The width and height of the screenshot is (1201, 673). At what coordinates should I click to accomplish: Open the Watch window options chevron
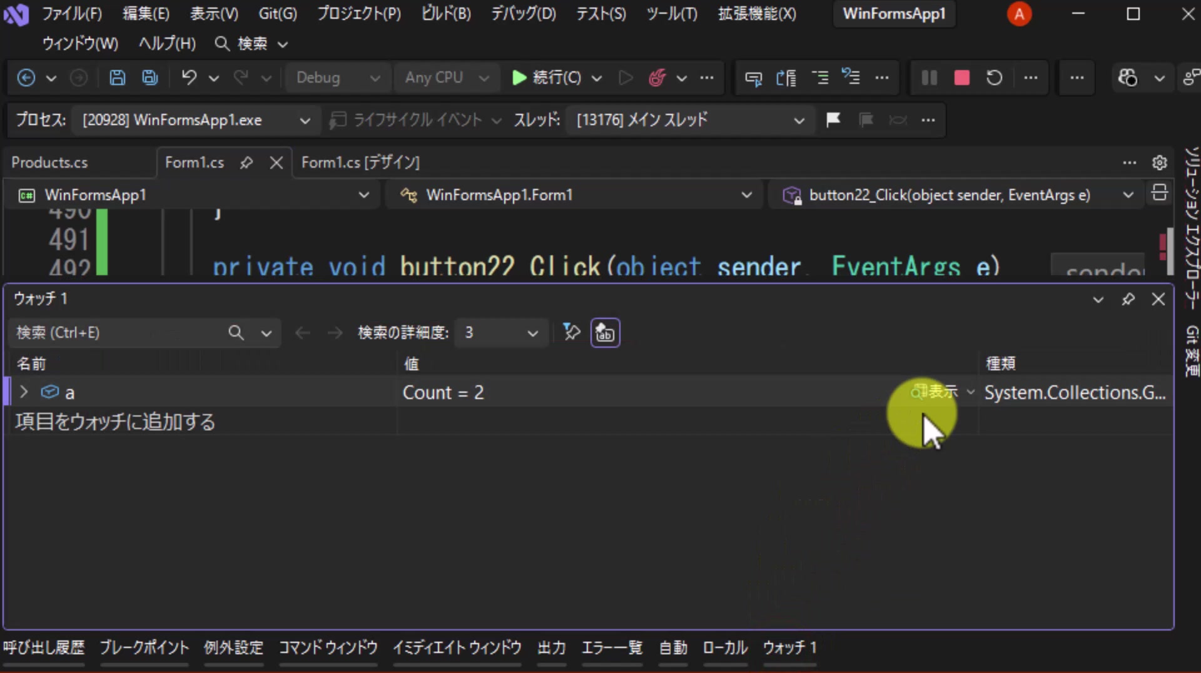click(1098, 299)
